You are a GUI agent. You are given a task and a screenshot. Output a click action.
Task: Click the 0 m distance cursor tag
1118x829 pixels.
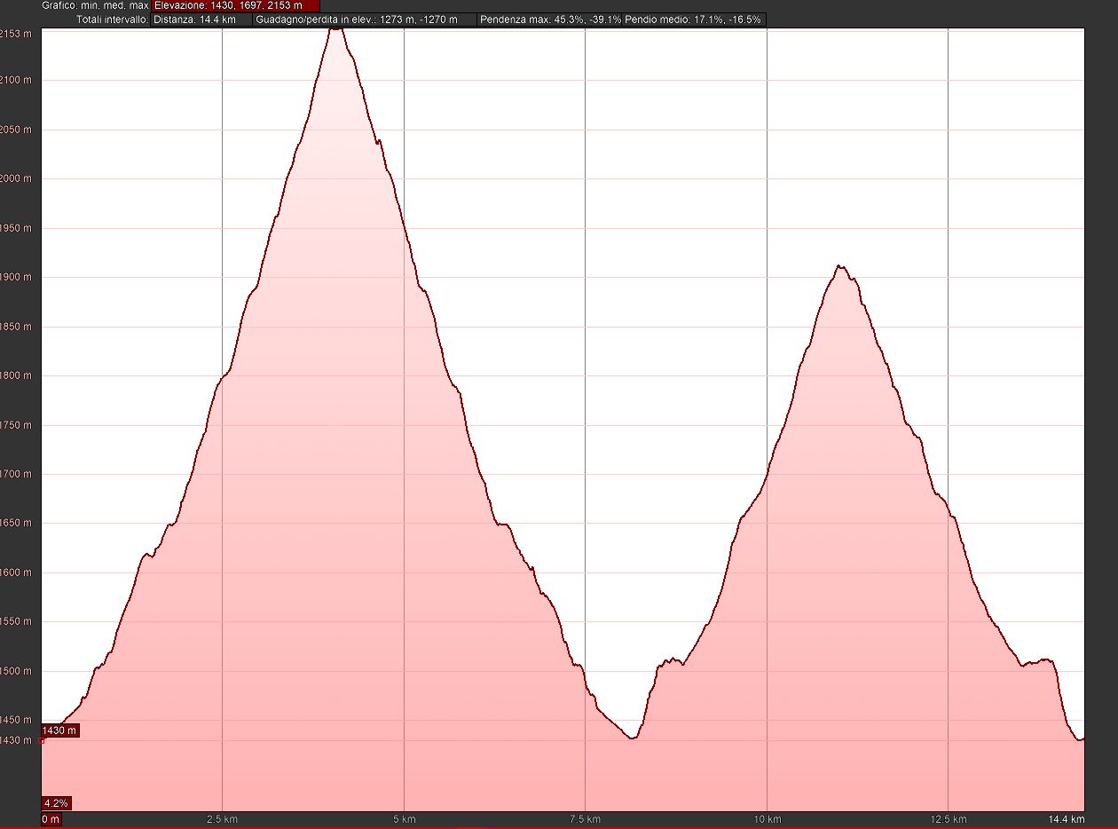point(51,818)
